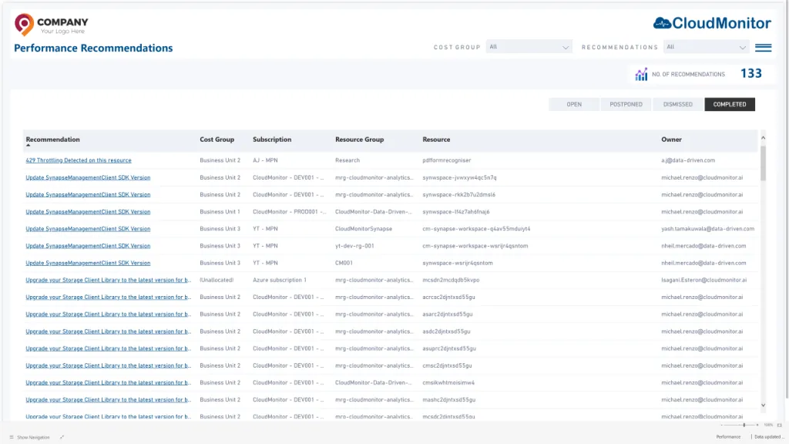Open SDK Version link for the Business Unit 1 row

[88, 211]
